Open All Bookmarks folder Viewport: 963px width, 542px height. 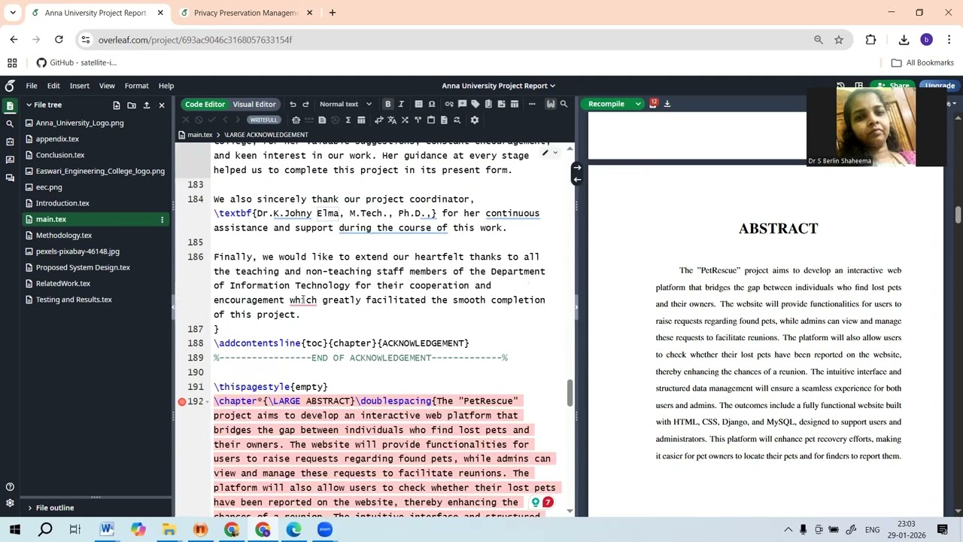[922, 63]
